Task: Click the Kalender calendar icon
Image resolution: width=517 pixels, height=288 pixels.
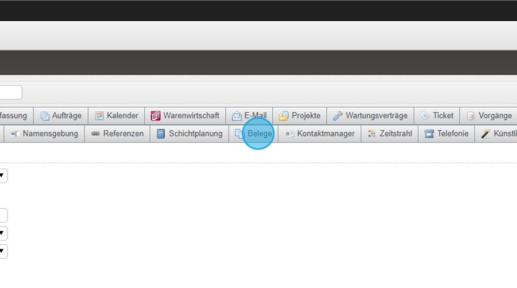Action: pyautogui.click(x=99, y=116)
